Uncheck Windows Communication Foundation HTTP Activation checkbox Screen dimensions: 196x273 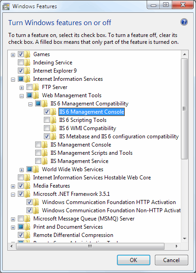tap(29, 202)
